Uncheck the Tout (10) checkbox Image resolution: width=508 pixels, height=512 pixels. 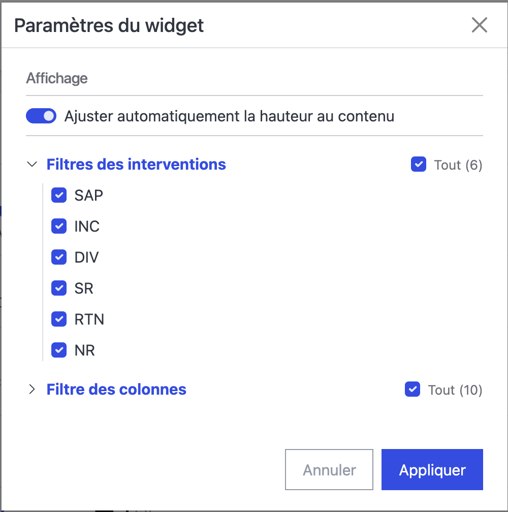click(x=412, y=390)
